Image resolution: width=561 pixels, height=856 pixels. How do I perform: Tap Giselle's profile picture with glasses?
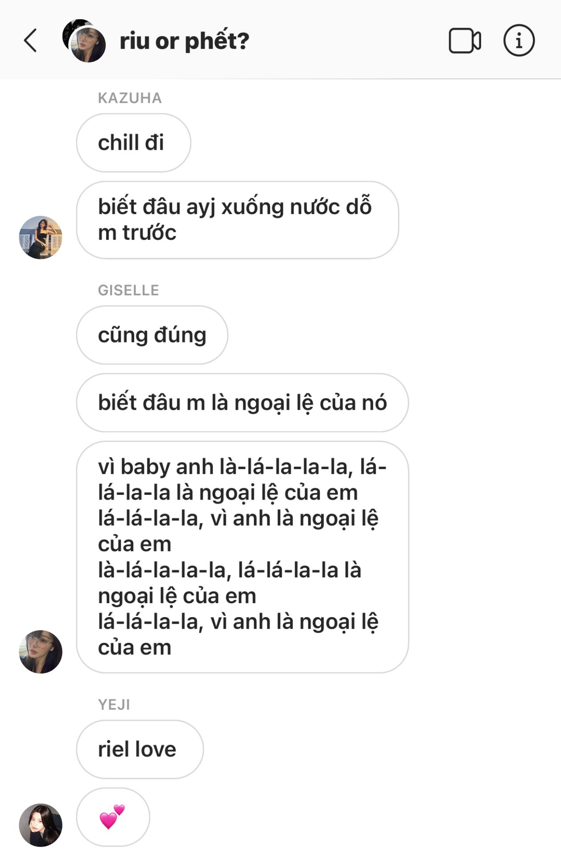[41, 651]
